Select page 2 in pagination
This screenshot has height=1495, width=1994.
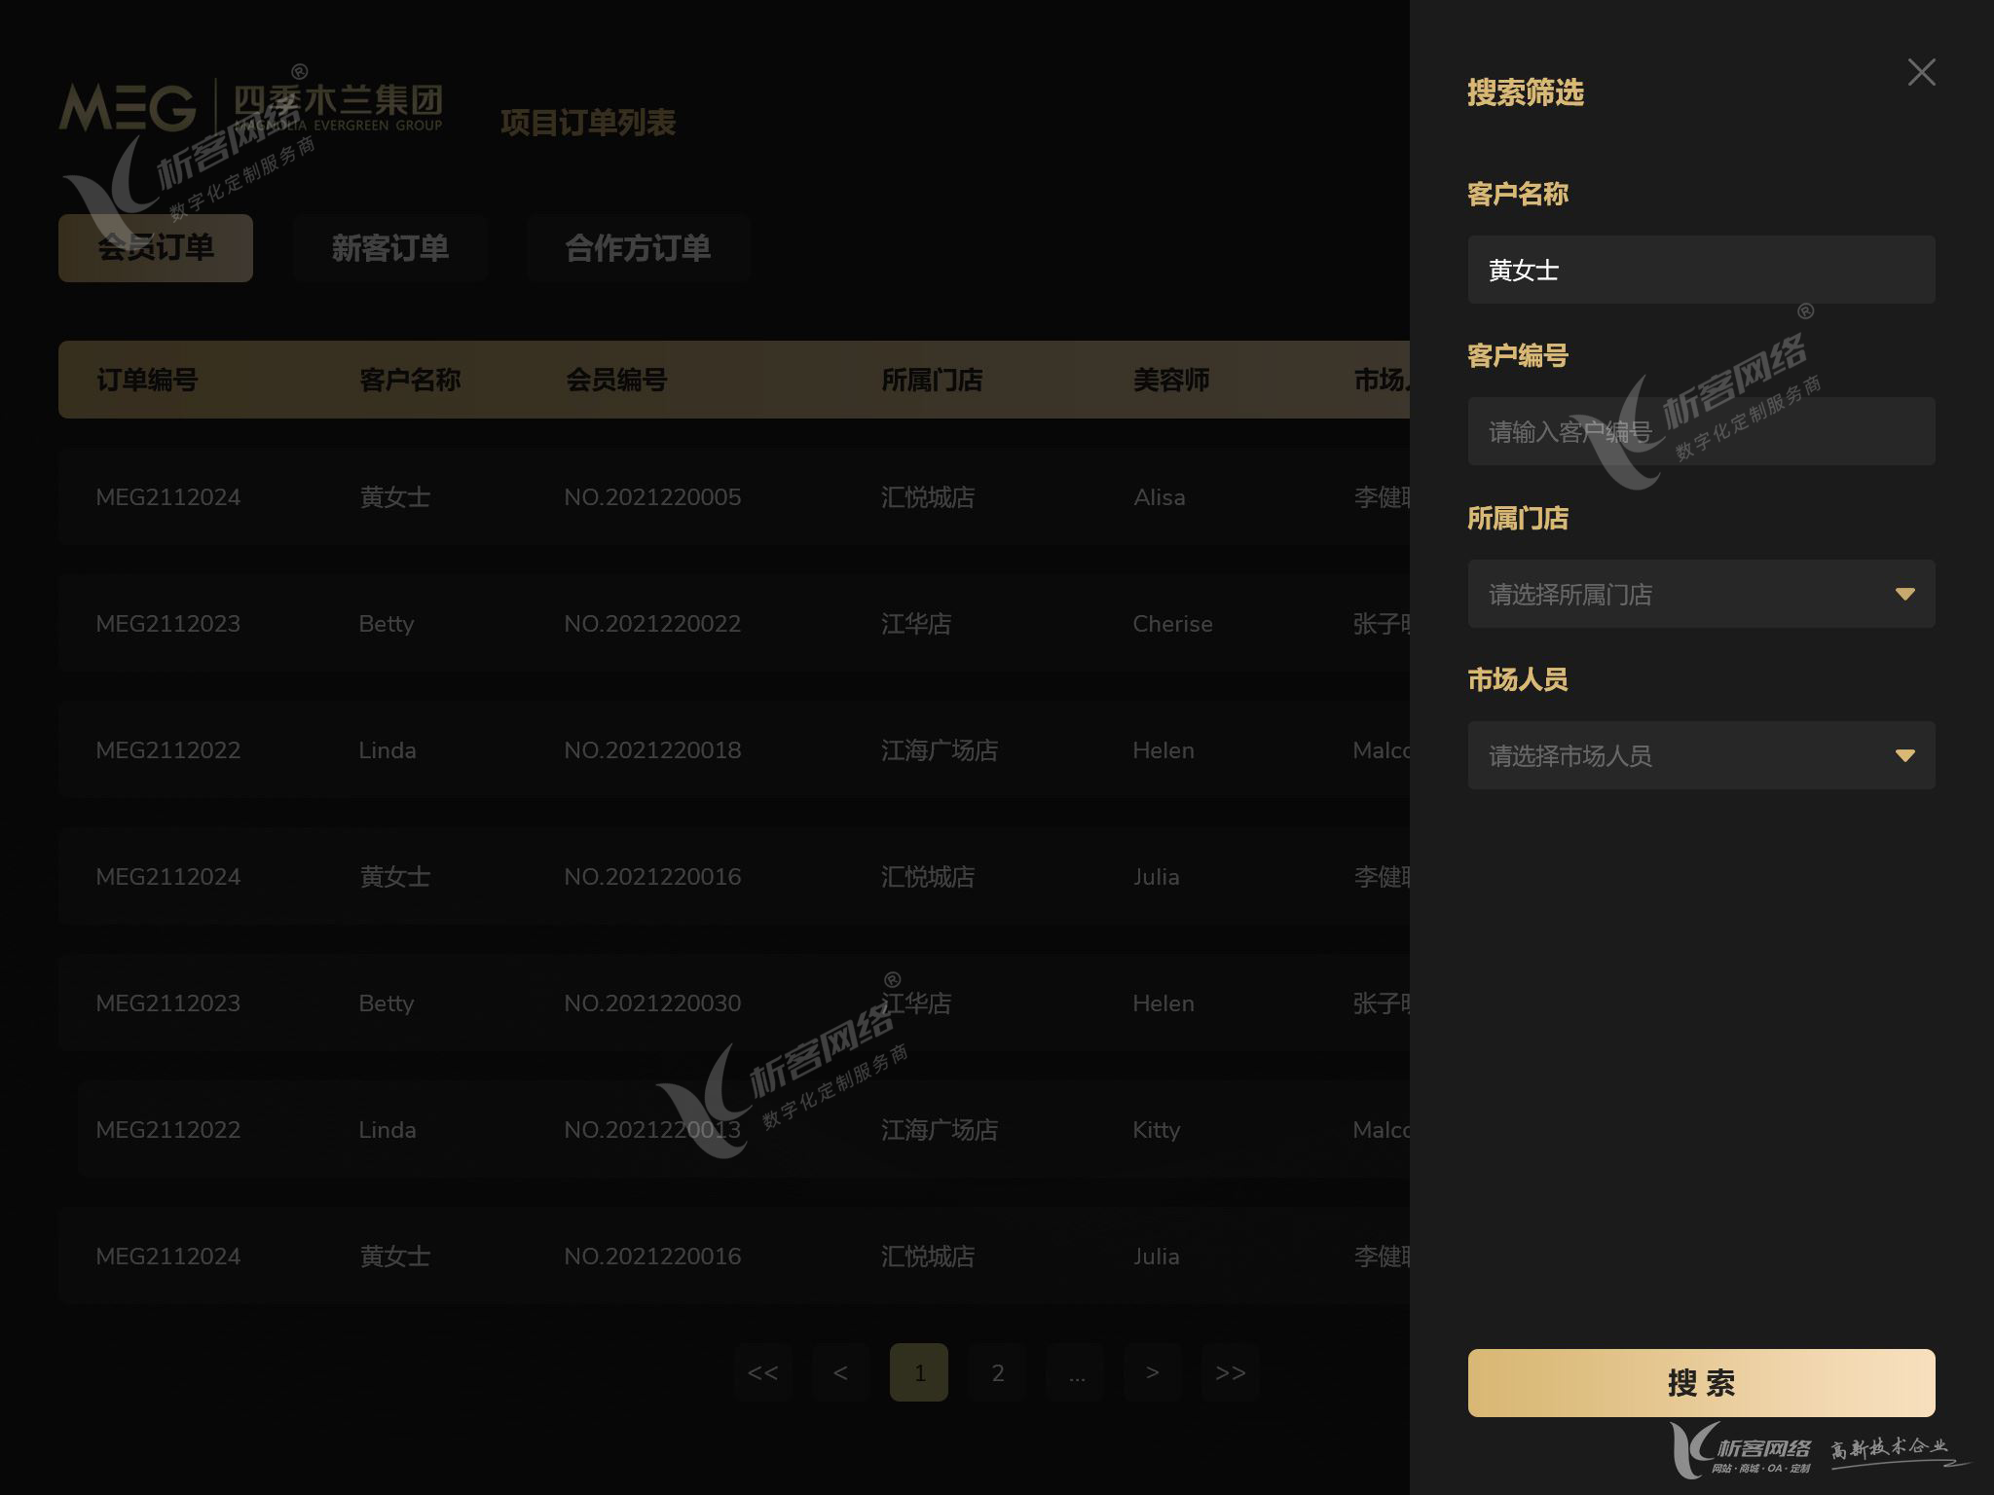pos(997,1372)
